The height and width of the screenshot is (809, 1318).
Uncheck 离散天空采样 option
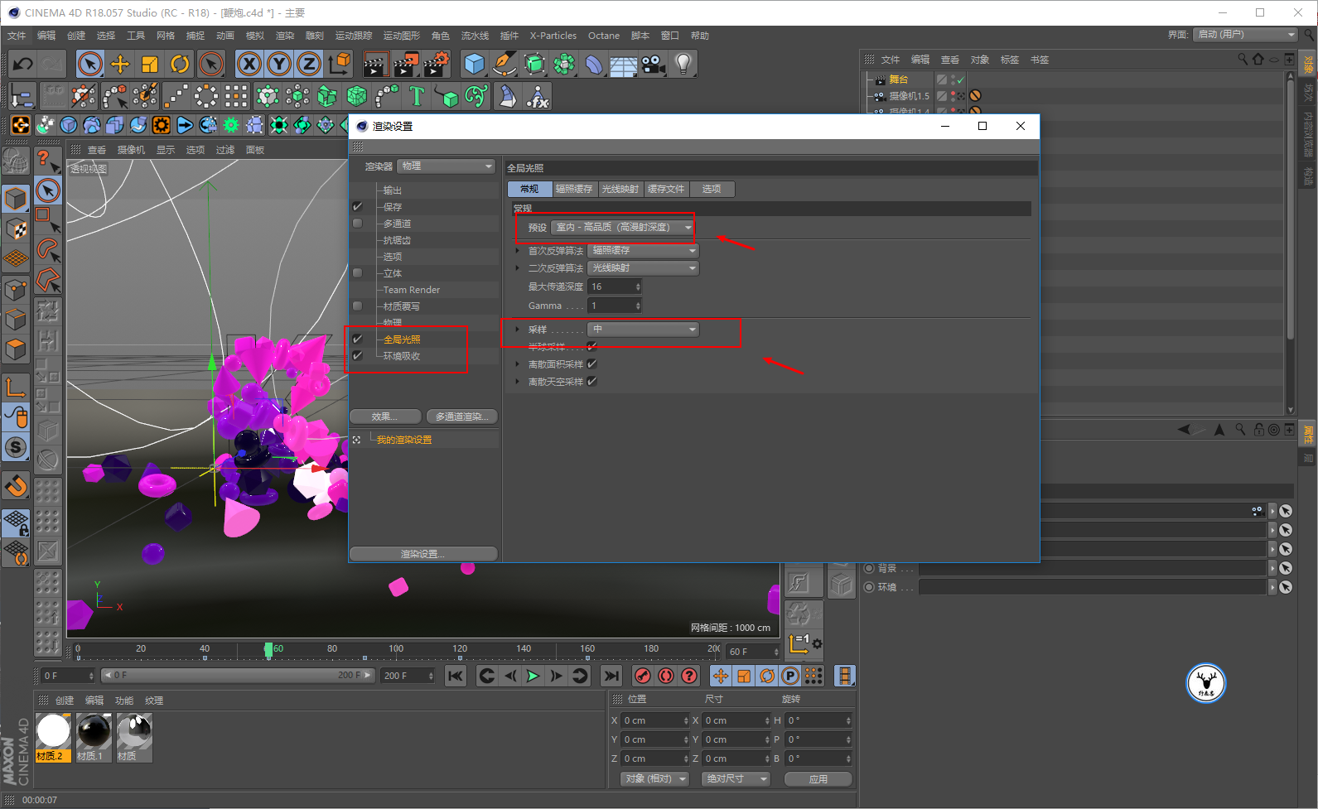coord(591,382)
